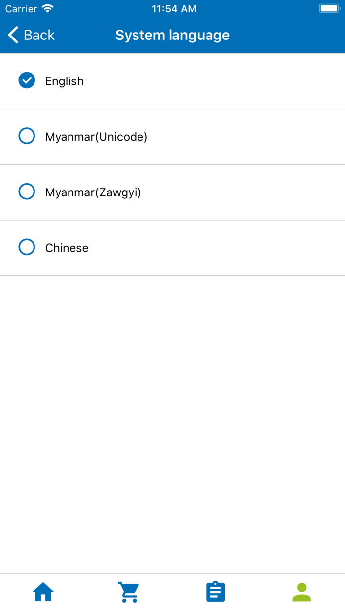Tap the System language title
Screen dimensions: 345x614
tap(172, 35)
